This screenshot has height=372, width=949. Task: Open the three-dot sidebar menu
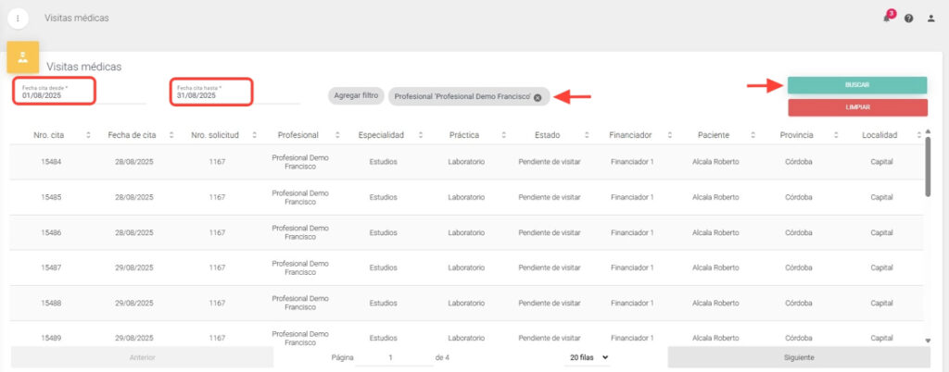(19, 19)
